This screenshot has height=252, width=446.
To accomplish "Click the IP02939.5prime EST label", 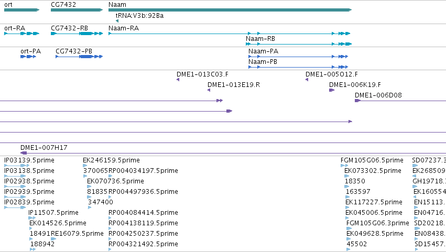I will tap(29, 192).
